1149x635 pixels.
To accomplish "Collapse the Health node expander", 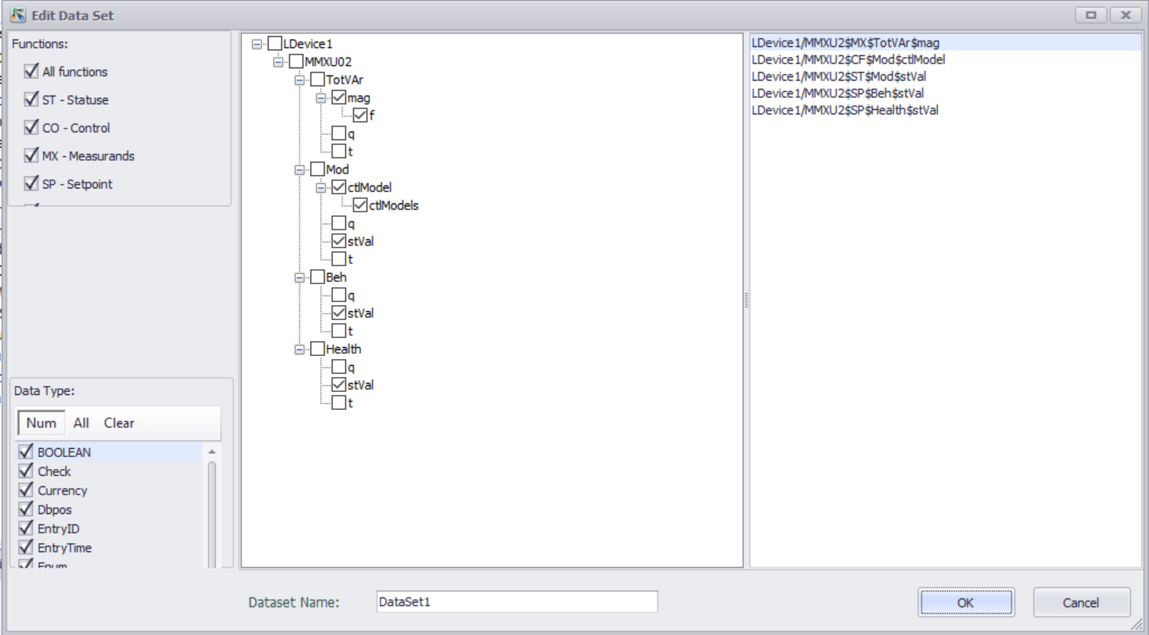I will [x=299, y=349].
